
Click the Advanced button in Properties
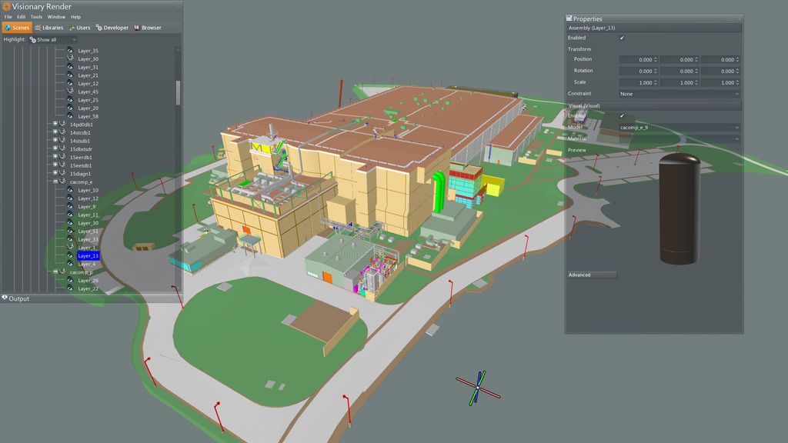[x=592, y=275]
